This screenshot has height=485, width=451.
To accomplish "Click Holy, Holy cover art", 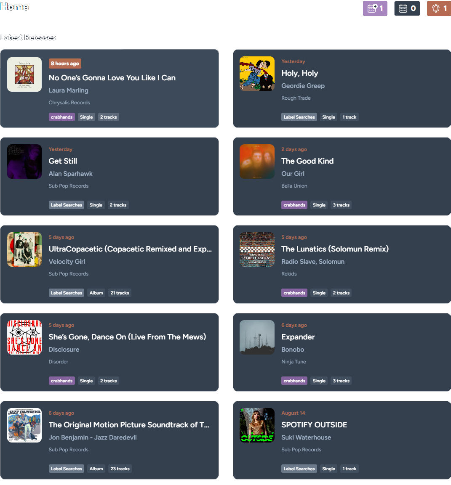I will [x=257, y=74].
